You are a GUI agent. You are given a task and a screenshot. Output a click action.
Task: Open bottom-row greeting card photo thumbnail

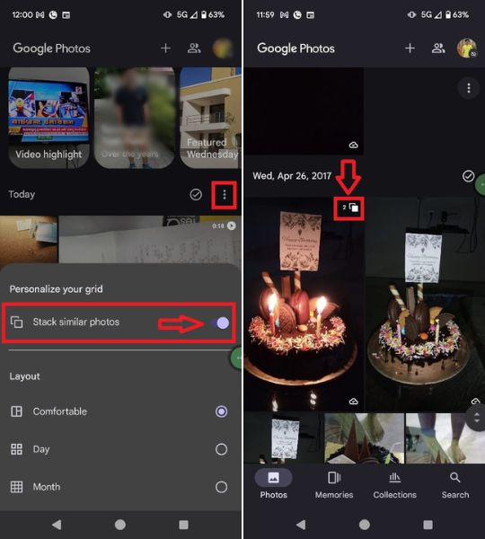[284, 438]
